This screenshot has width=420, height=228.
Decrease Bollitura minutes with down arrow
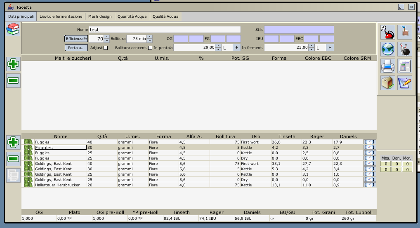tap(150, 41)
